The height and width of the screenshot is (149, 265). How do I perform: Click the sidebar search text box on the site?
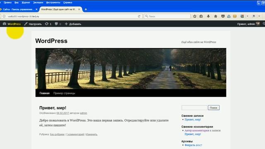(194, 108)
